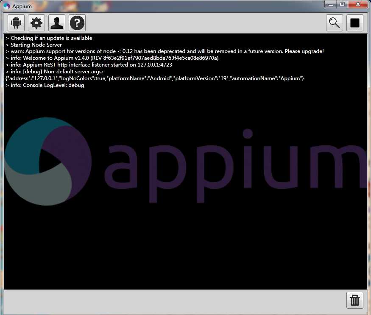Click the REST http listener started line
371x315 pixels.
pyautogui.click(x=89, y=65)
